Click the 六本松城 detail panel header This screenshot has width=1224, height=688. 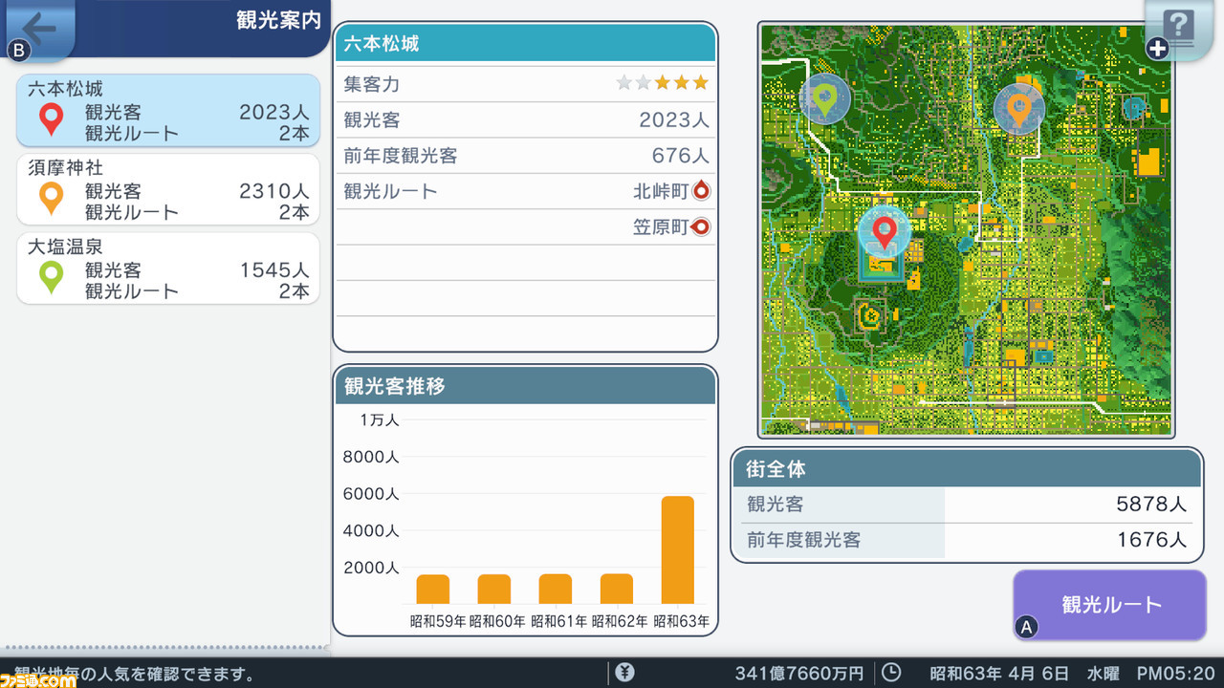(525, 44)
